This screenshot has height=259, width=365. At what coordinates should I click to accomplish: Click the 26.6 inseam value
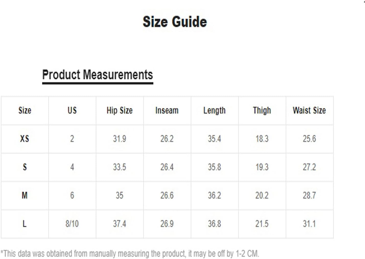[x=167, y=195]
